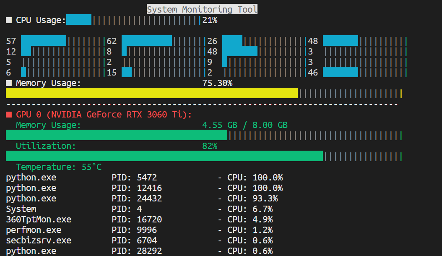Screen dimensions: 442x256
Task: Select python.exe process with PID 5472
Action: [x=31, y=178]
